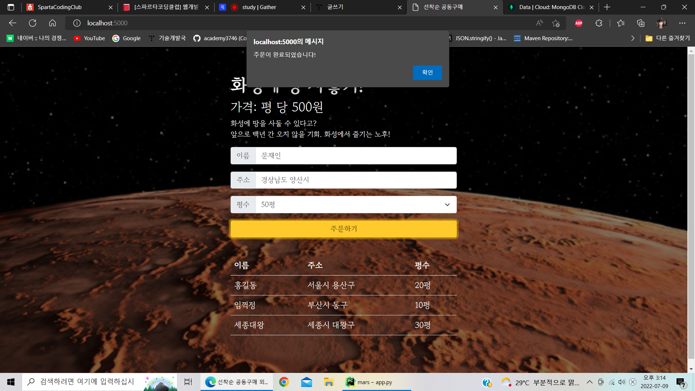Click the Read aloud icon in address bar
695x391 pixels.
point(539,23)
